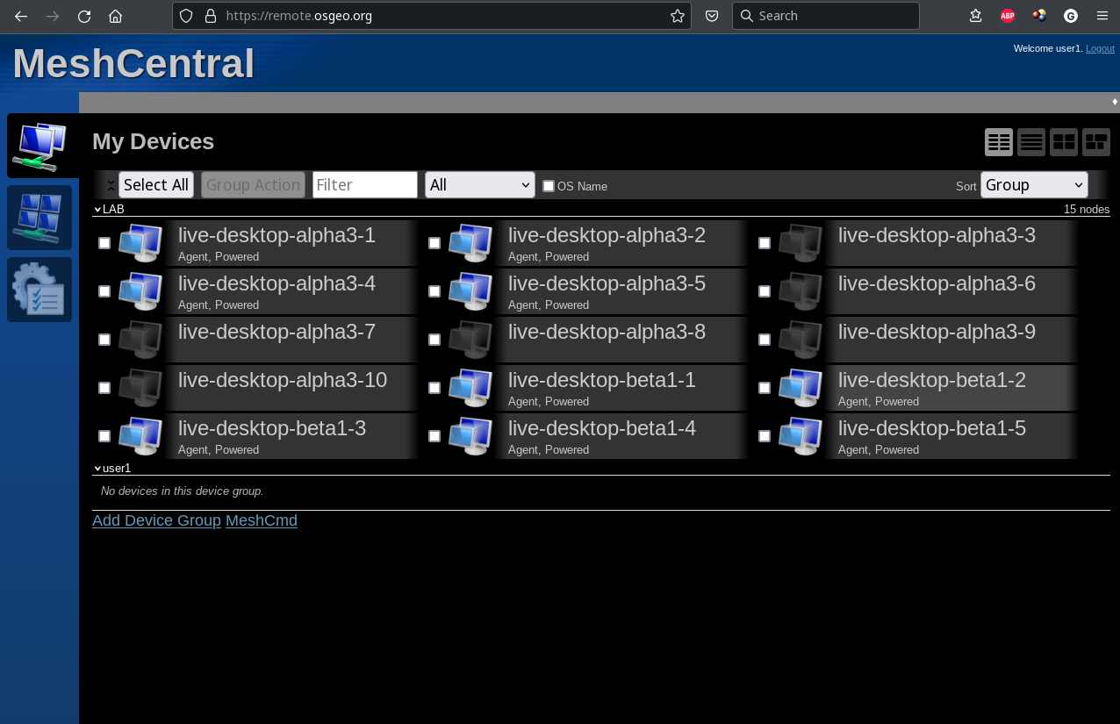The image size is (1120, 724).
Task: Click the computer icon for live-desktop-alpha3-4
Action: [140, 291]
